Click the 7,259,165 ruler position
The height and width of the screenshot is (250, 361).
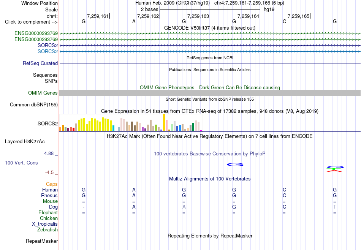(298, 16)
